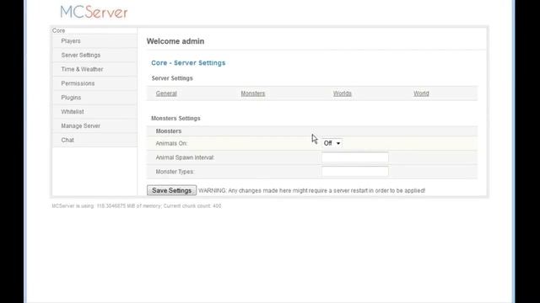Click the 'Monster Types:' label
The image size is (540, 303).
175,172
